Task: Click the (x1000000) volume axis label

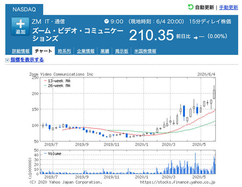Action: 30,168
